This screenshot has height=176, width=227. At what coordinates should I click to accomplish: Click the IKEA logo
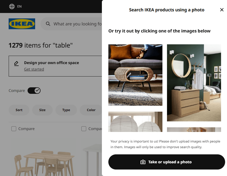tap(22, 24)
